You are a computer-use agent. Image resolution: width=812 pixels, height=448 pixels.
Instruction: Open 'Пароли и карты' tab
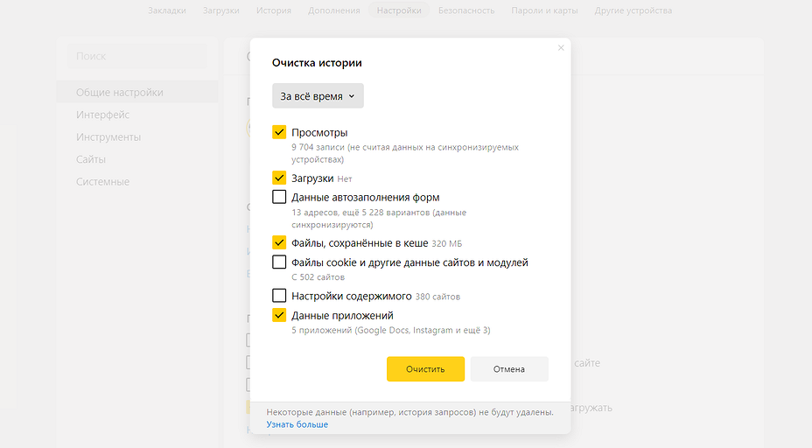544,10
